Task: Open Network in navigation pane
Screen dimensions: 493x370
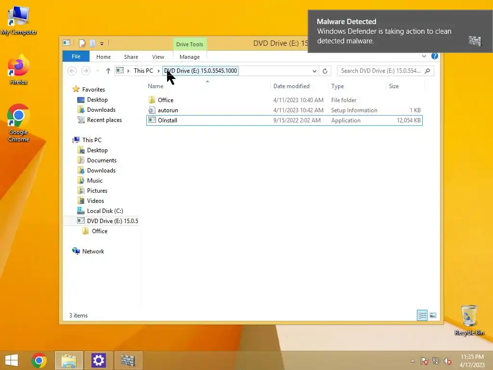Action: click(x=93, y=251)
